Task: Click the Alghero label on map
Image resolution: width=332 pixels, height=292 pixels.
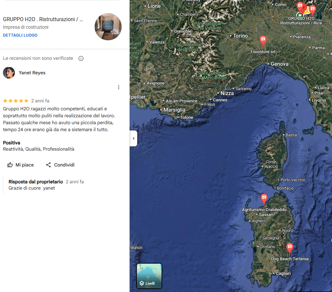Action: [x=258, y=221]
